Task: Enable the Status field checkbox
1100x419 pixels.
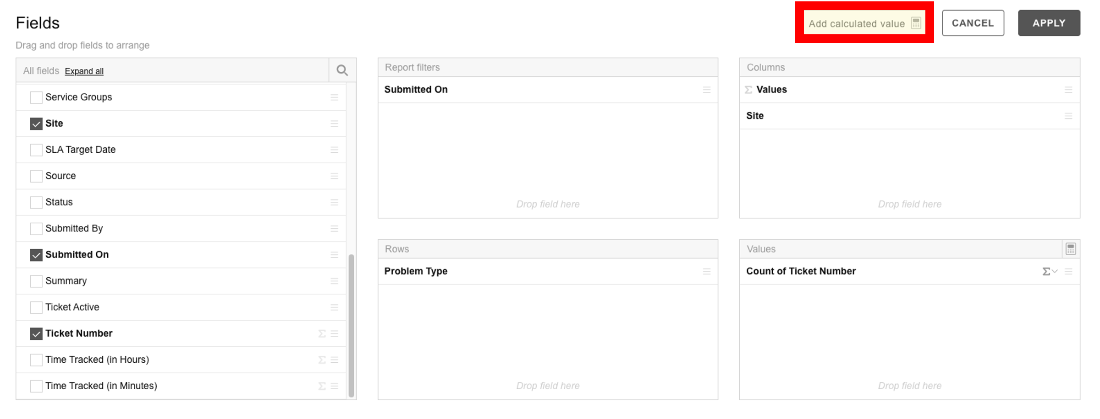Action: pyautogui.click(x=36, y=203)
